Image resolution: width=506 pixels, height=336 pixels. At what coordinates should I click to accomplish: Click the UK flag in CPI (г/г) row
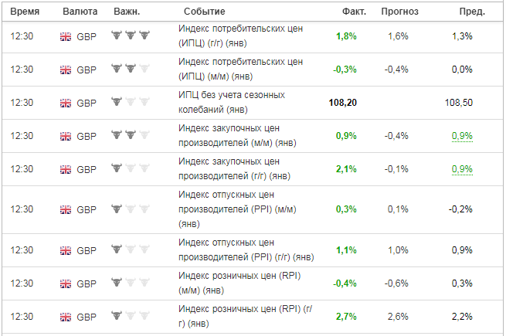click(x=66, y=36)
